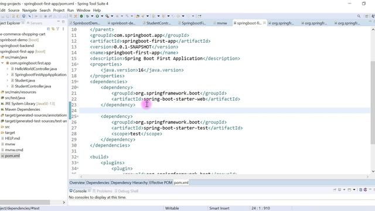Select the springboot-backend project
375x211 pixels.
17,46
